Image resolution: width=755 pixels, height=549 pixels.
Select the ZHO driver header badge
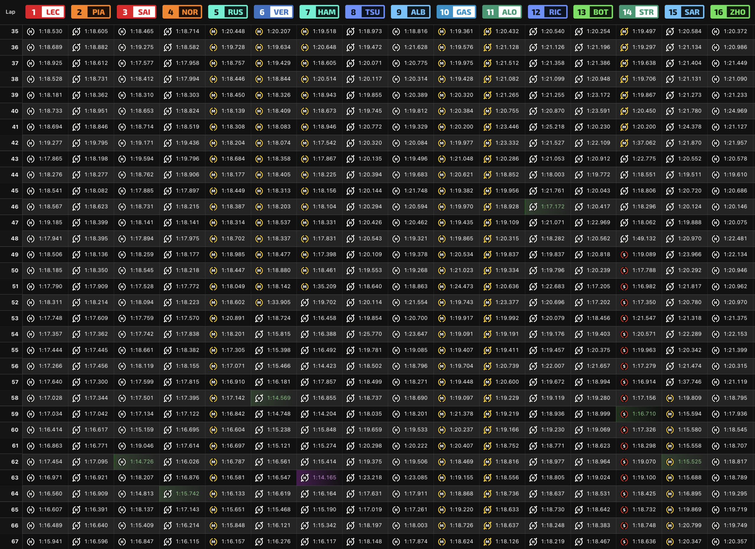point(730,12)
